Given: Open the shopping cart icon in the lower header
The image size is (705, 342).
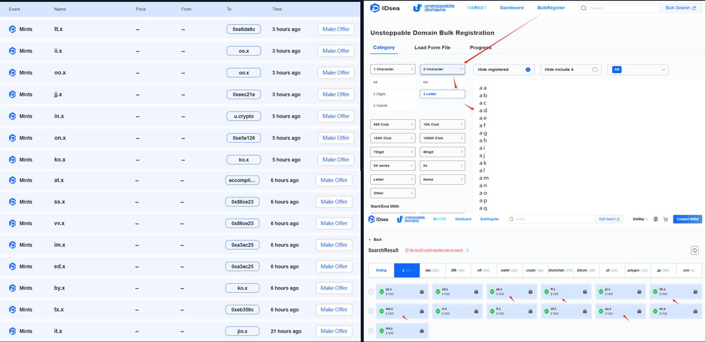Looking at the screenshot, I should pyautogui.click(x=666, y=219).
